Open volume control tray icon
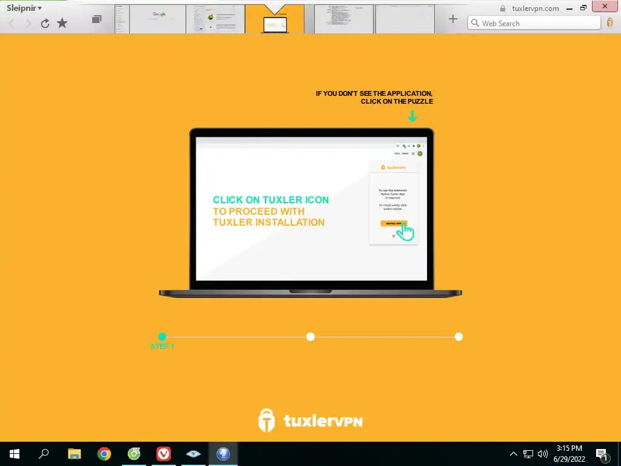 tap(543, 454)
